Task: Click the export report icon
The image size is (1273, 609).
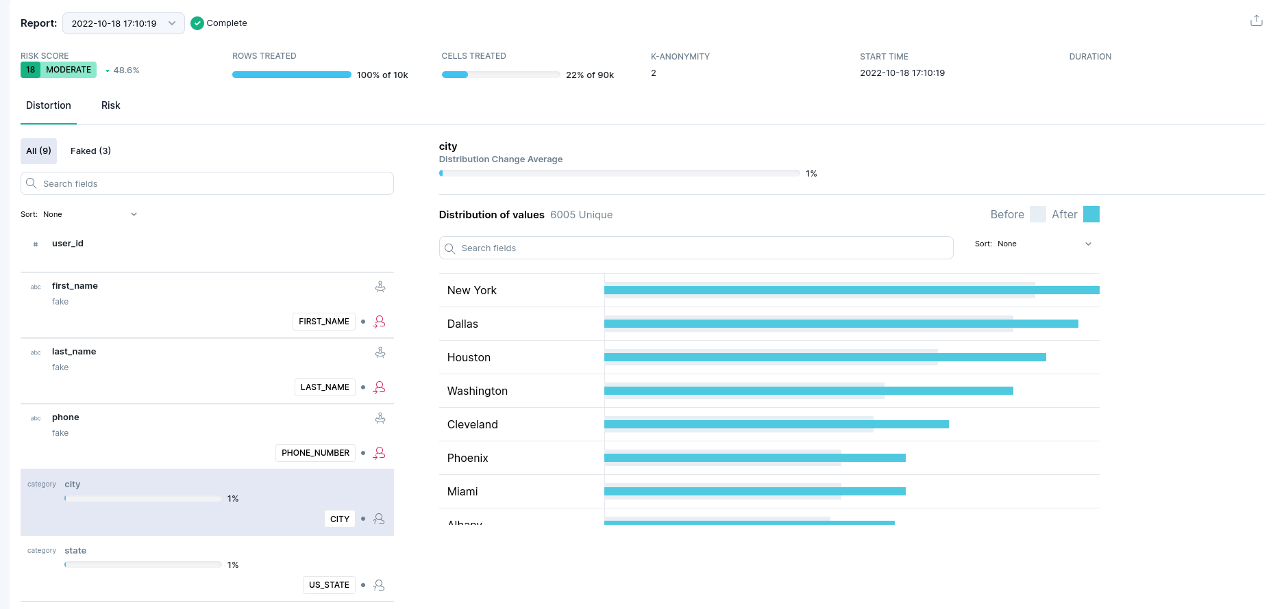Action: coord(1256,21)
